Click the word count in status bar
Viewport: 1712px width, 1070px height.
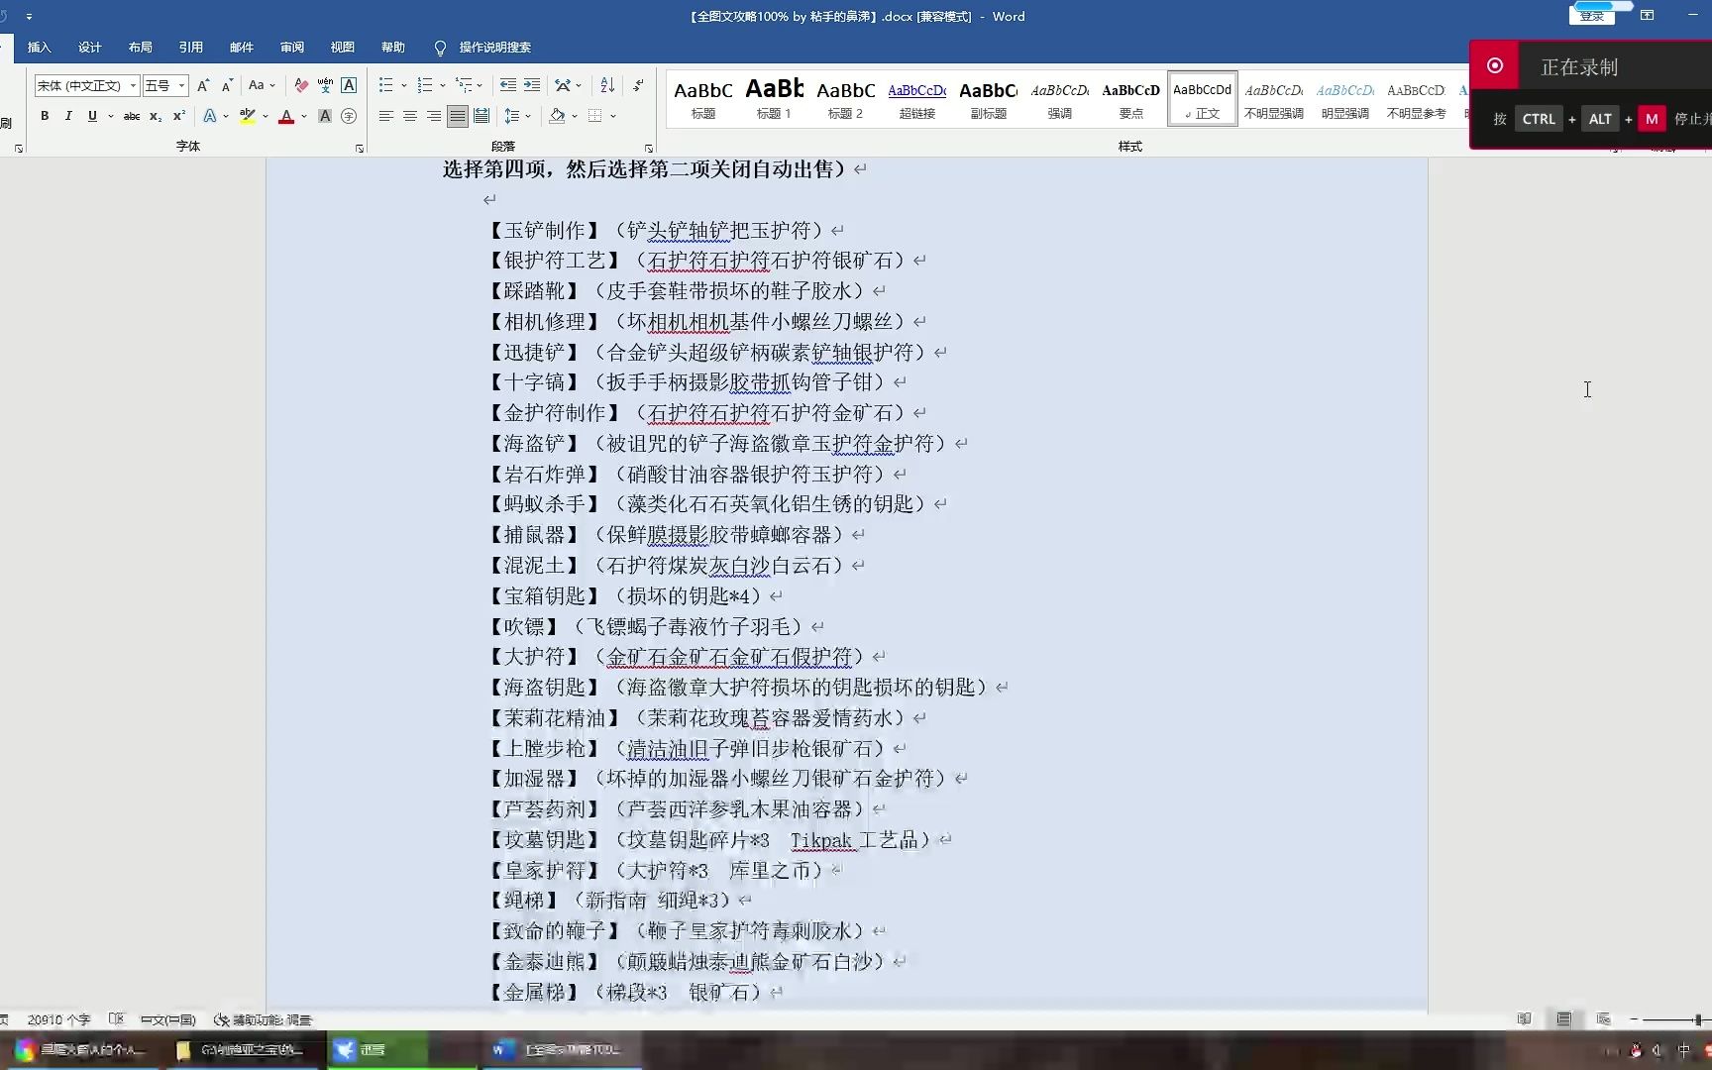coord(58,1019)
